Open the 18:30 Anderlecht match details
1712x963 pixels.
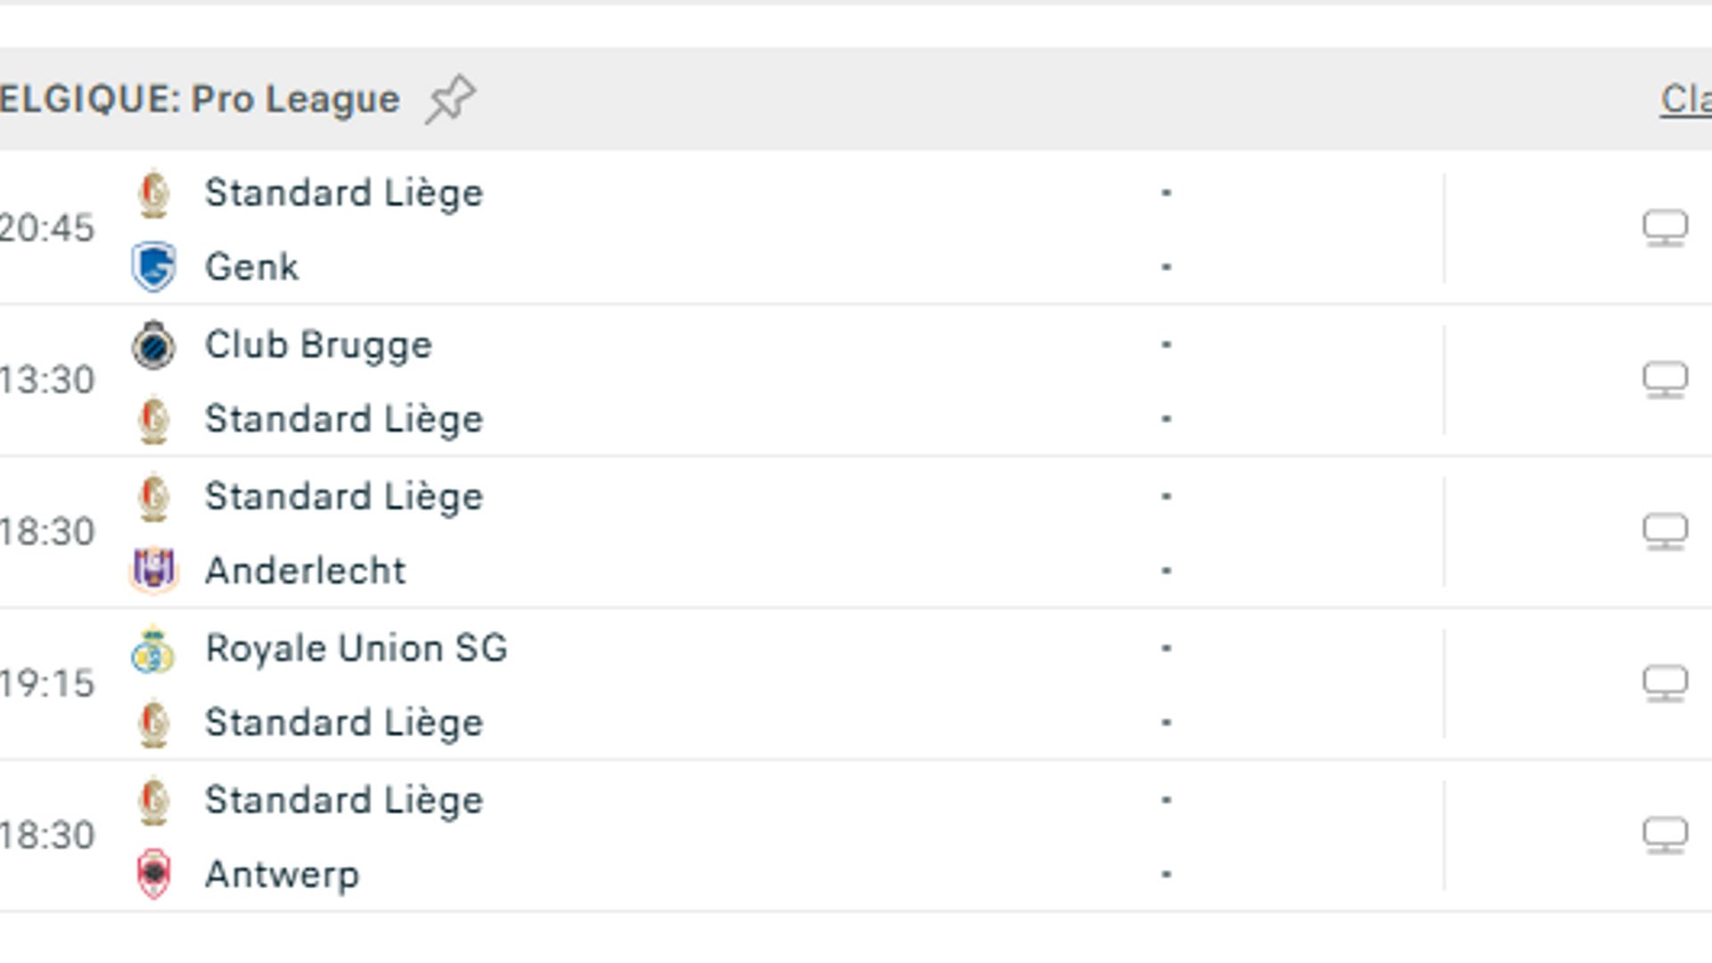[x=624, y=531]
